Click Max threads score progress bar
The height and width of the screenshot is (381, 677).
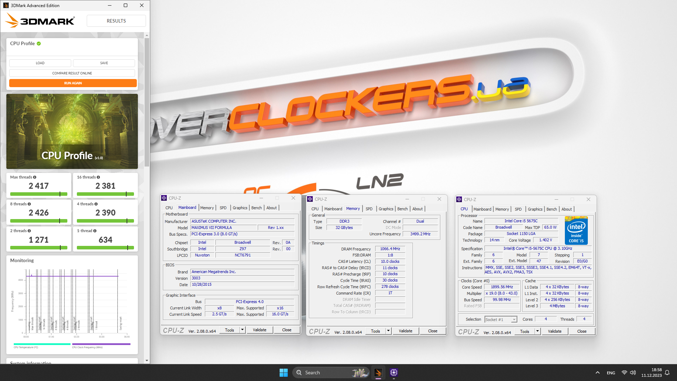[x=39, y=194]
